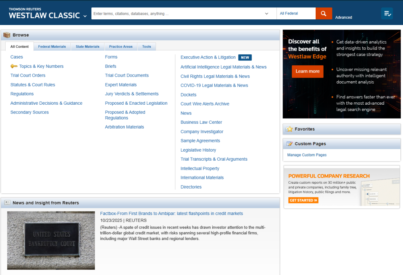Open Arbitration Materials

[x=124, y=127]
